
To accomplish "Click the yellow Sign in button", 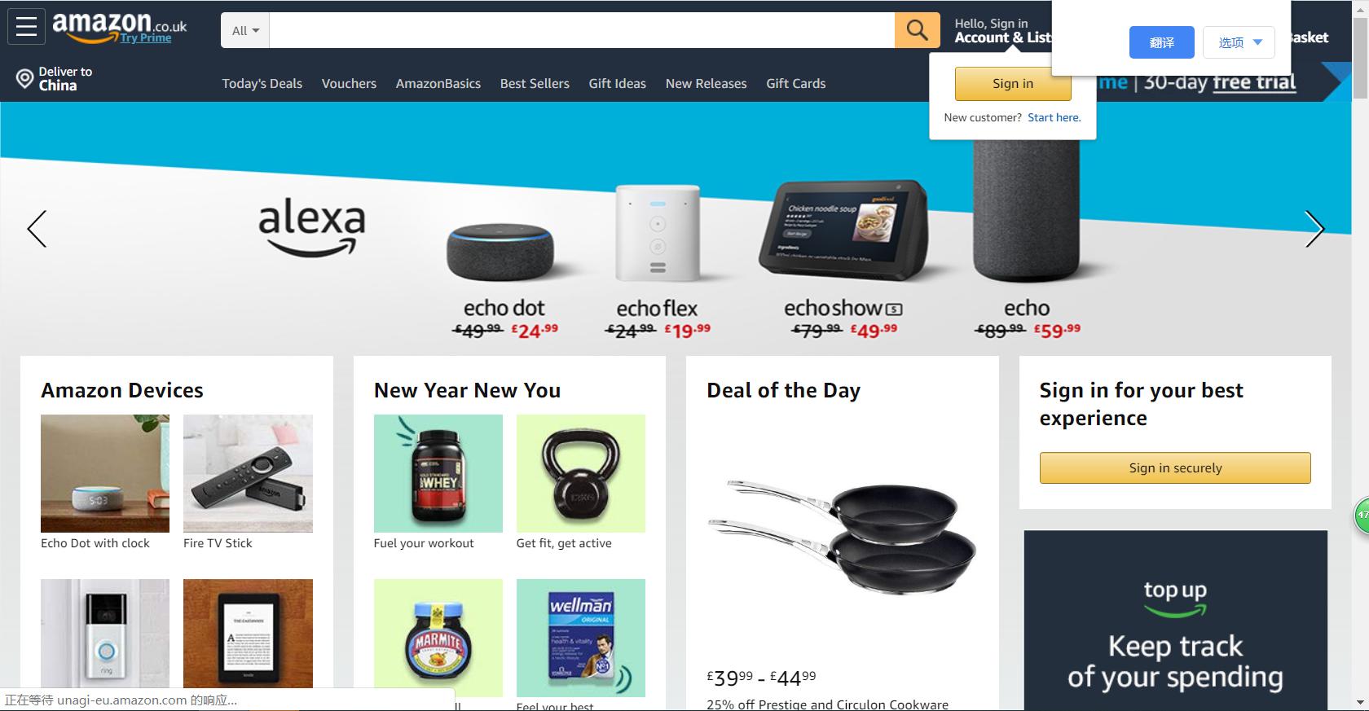I will click(1013, 83).
